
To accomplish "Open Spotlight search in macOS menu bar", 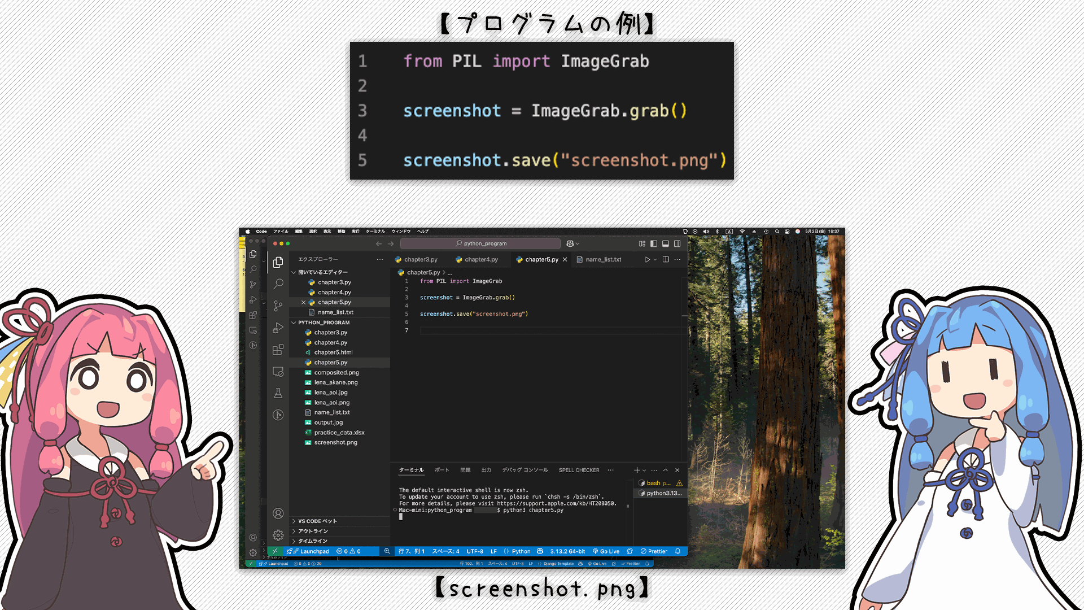I will pyautogui.click(x=777, y=231).
